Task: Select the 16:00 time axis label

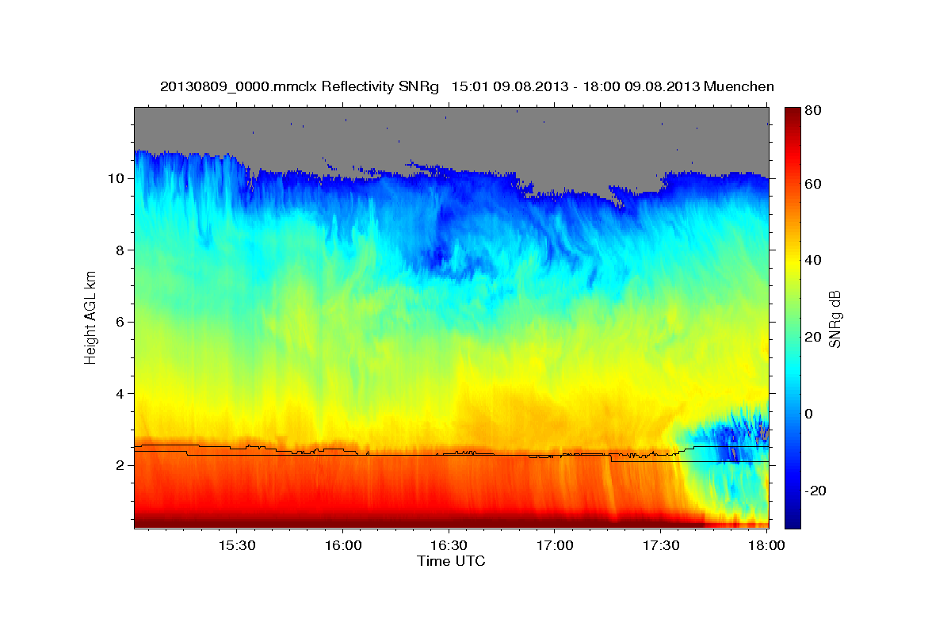Action: coord(342,546)
